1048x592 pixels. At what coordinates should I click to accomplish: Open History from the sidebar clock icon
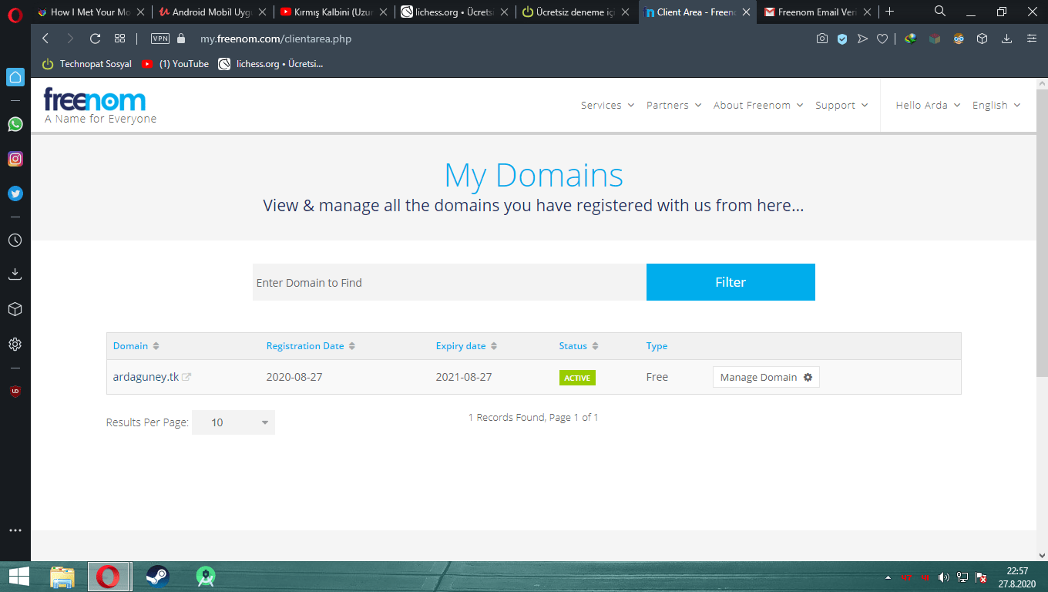15,240
